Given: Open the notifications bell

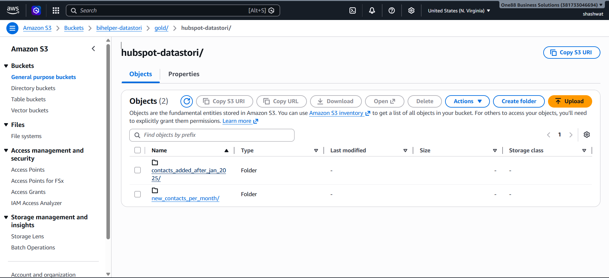Looking at the screenshot, I should [372, 10].
